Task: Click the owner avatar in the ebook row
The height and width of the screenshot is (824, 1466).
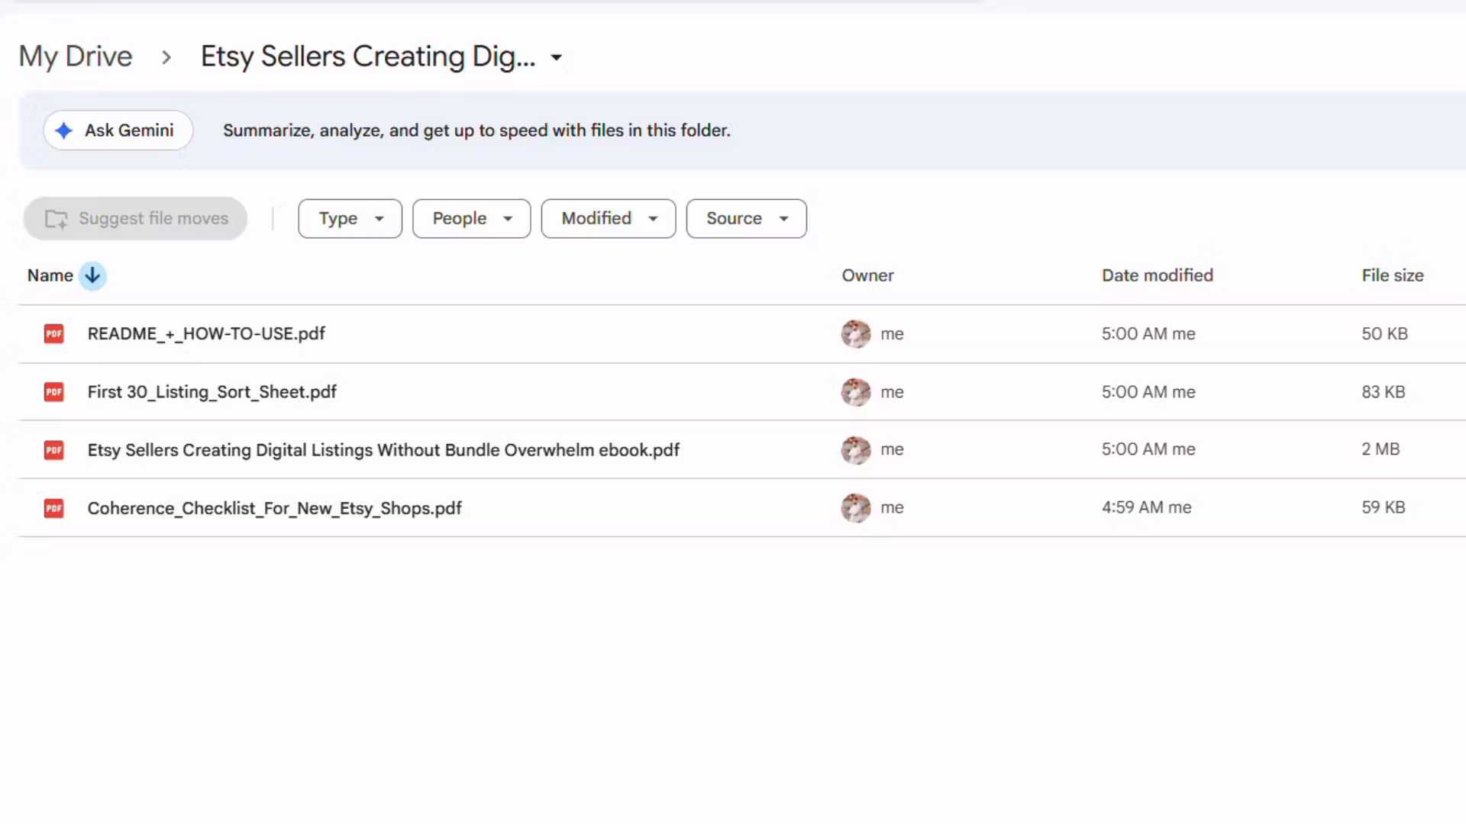Action: (x=856, y=450)
